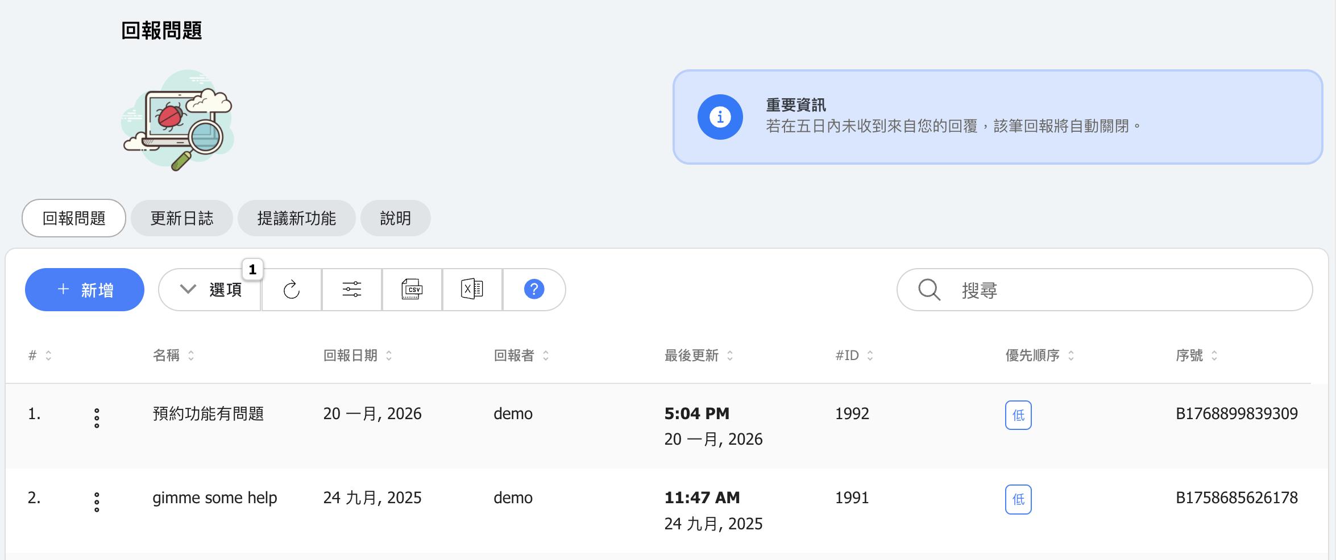Open the 說明 tab
Image resolution: width=1336 pixels, height=560 pixels.
pyautogui.click(x=395, y=218)
